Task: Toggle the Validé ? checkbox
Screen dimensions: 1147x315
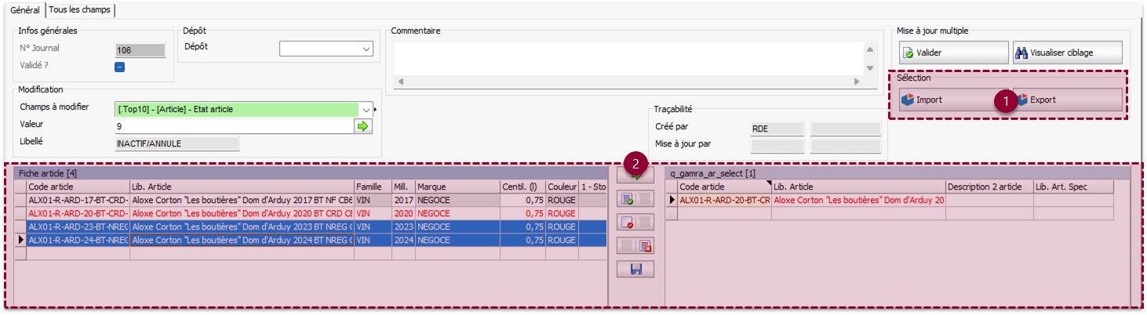Action: coord(120,67)
